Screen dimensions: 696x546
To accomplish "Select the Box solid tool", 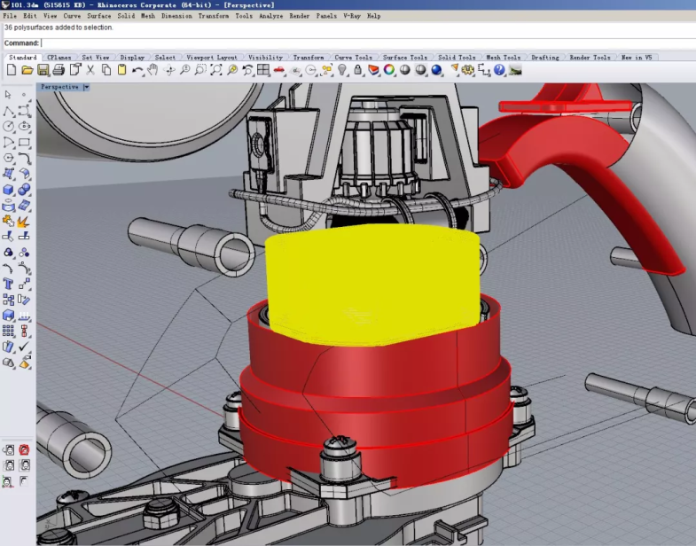I will coord(9,190).
